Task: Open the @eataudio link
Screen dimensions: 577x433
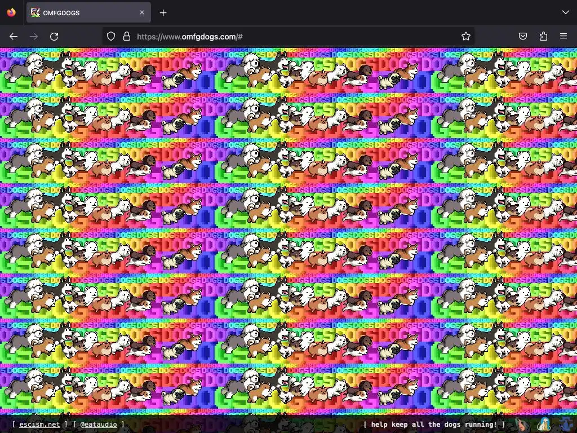Action: 99,425
